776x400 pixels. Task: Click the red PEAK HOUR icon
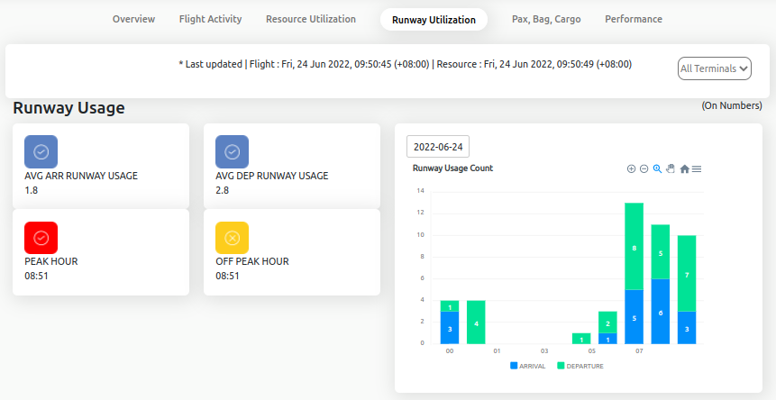41,238
